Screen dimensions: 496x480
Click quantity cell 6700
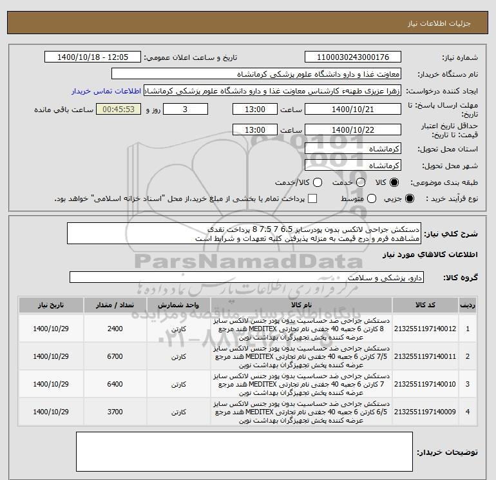click(x=115, y=356)
